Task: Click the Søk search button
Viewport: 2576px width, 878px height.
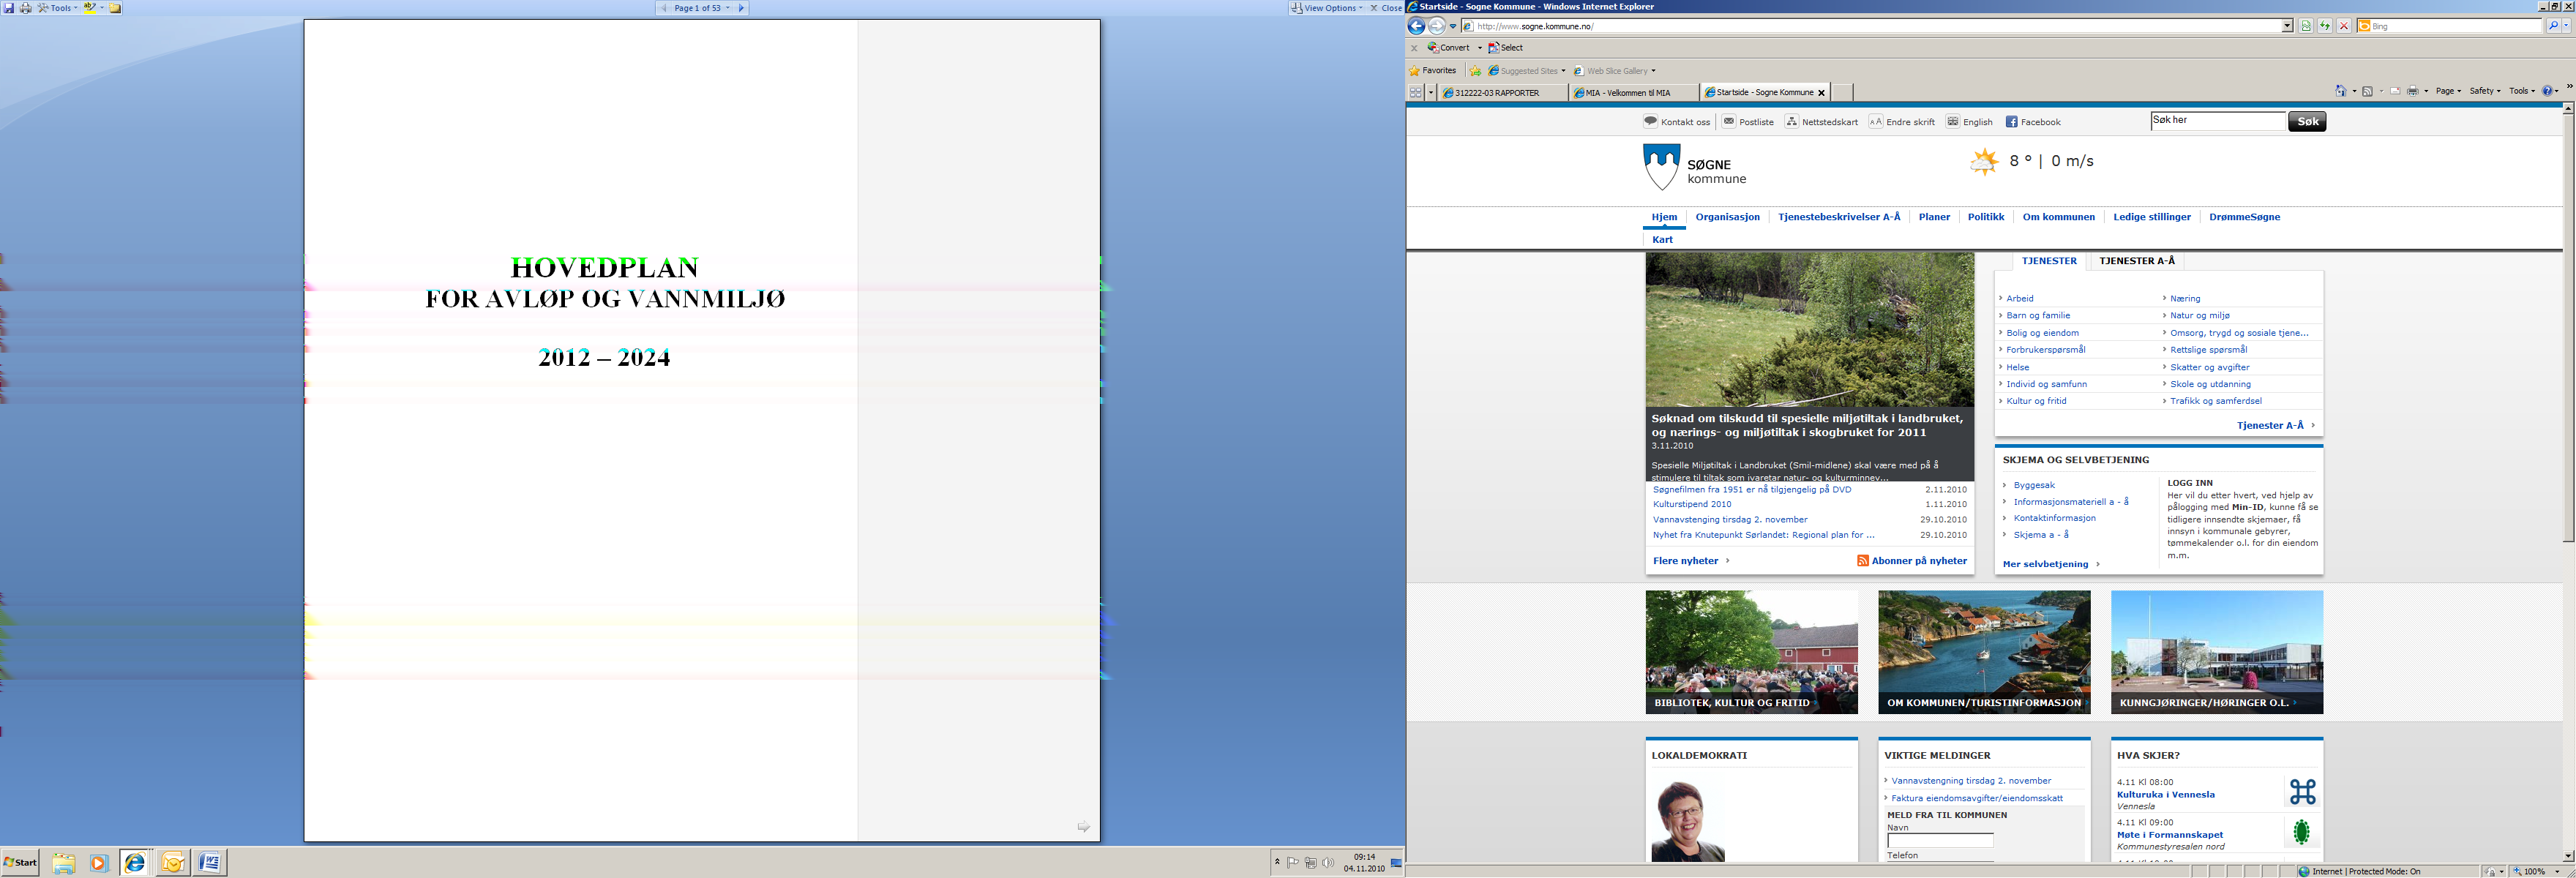Action: coord(2307,122)
